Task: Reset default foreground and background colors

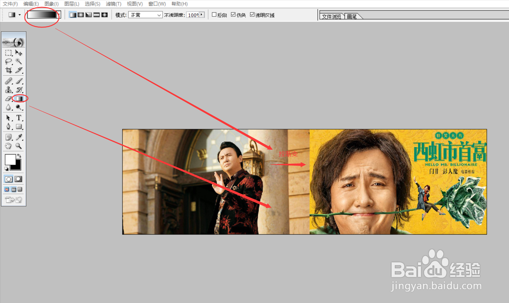Action: tap(6, 169)
